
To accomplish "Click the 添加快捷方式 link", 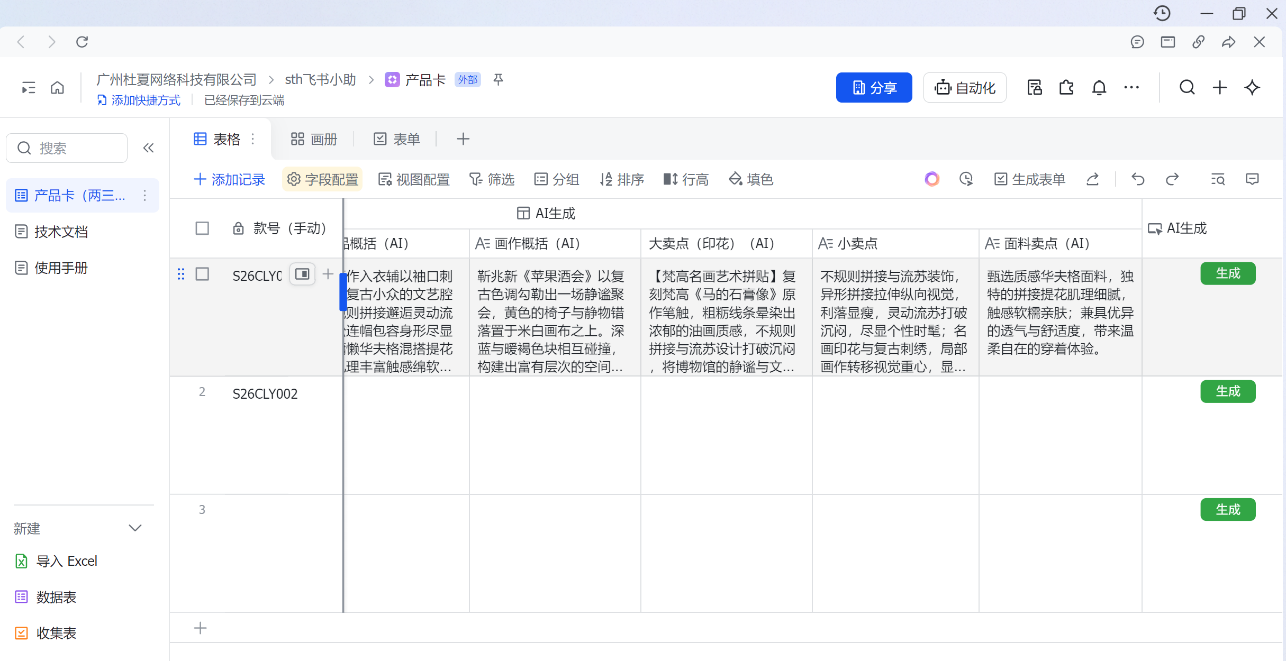I will 139,100.
